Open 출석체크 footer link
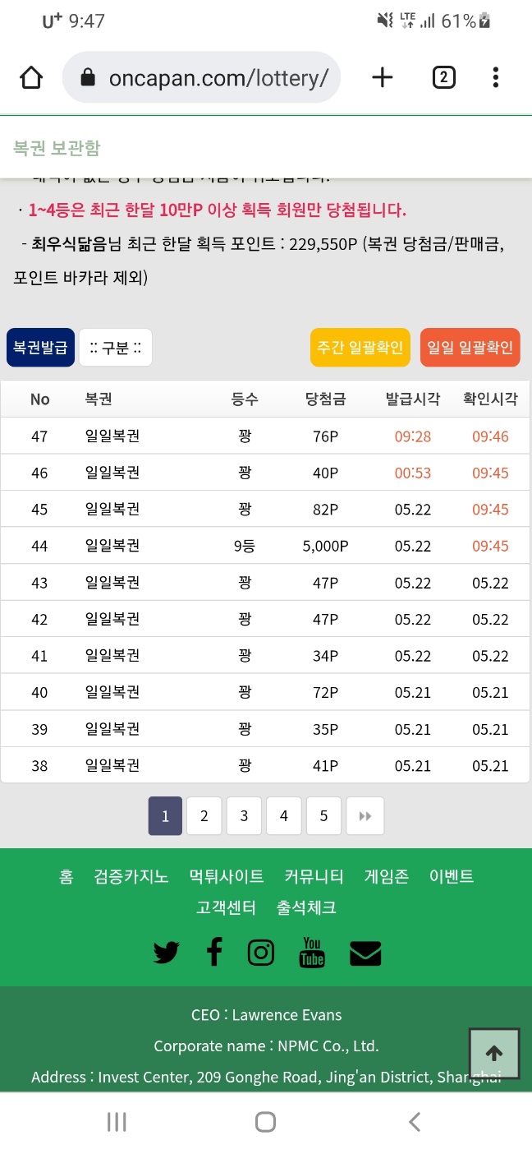This screenshot has width=532, height=1154. tap(306, 907)
